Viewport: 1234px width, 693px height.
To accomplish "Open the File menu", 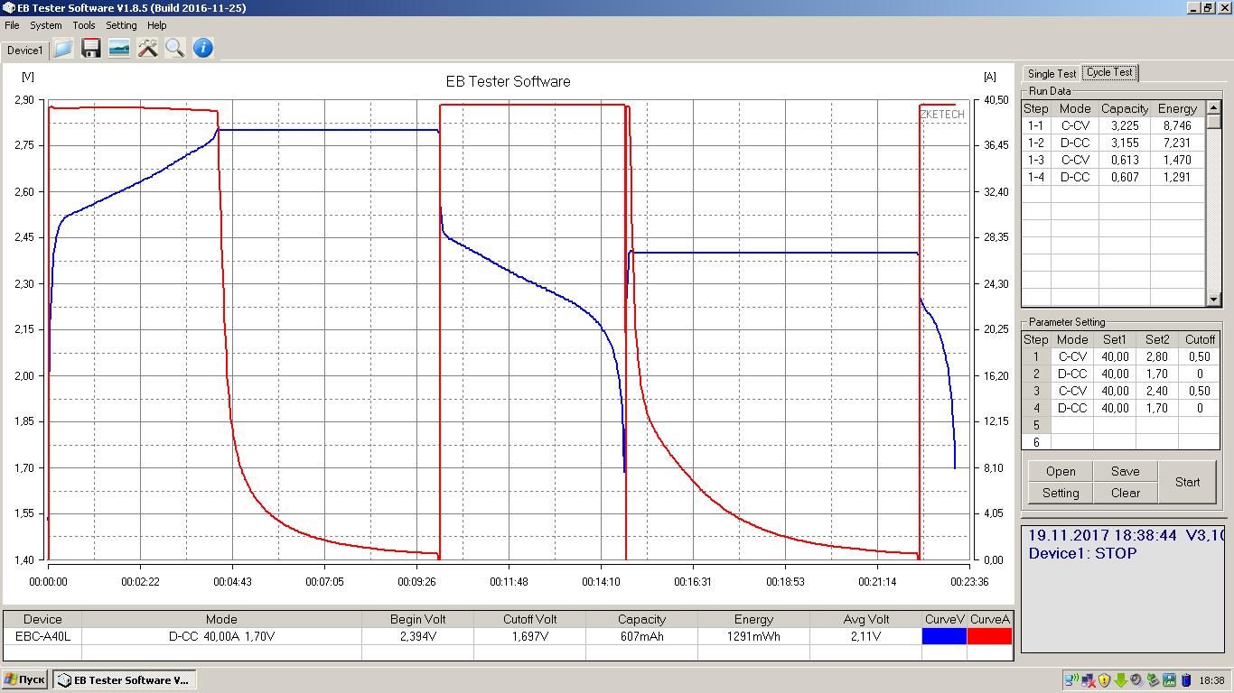I will pos(12,25).
